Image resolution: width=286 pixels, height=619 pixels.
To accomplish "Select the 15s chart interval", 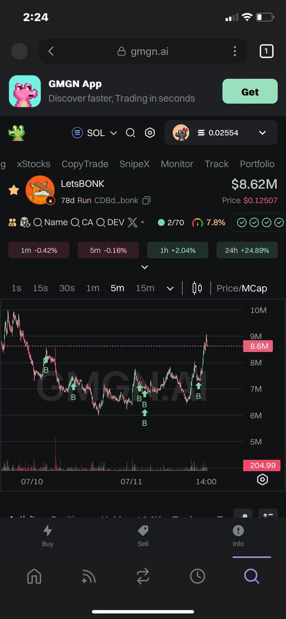I will coord(40,288).
